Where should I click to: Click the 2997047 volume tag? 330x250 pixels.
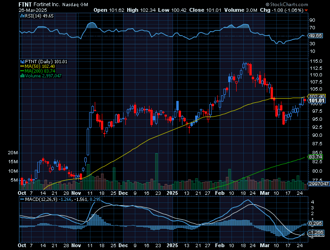point(319,184)
